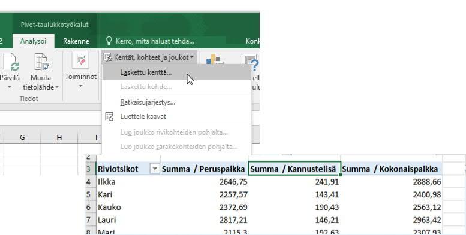Screen dimensions: 466x235
Task: Click cell value 2817,21
Action: [x=233, y=220]
